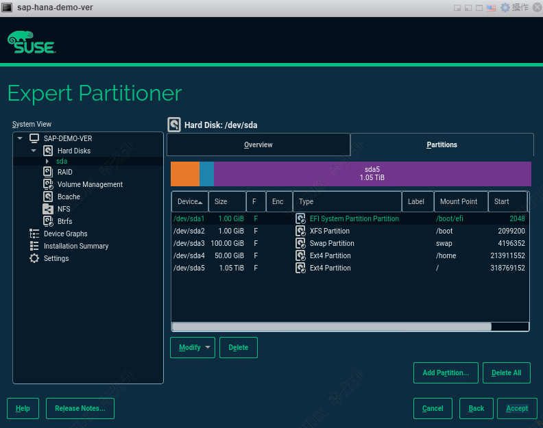Click the Device Graphs icon
This screenshot has height=428, width=543.
tap(34, 234)
